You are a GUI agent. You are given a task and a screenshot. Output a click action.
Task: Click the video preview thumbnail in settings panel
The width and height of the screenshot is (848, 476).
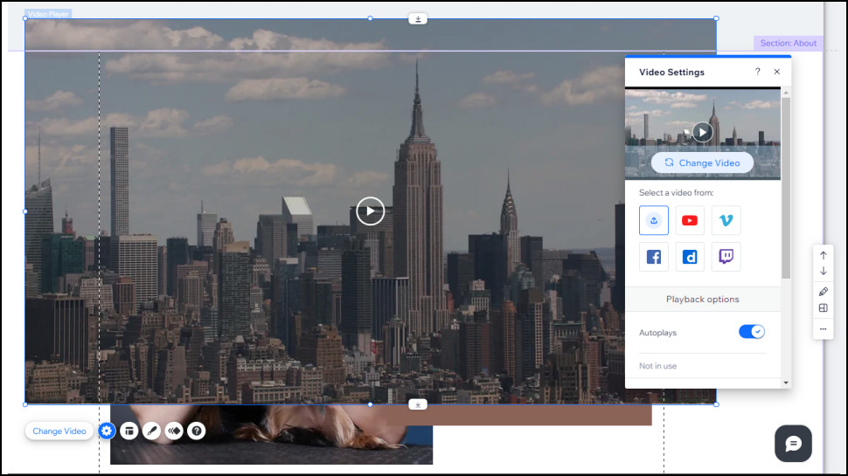[703, 132]
